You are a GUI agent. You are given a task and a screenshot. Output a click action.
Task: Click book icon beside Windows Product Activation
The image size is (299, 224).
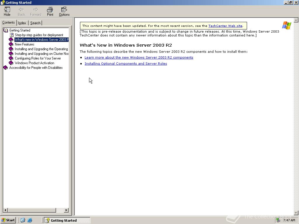pos(11,63)
